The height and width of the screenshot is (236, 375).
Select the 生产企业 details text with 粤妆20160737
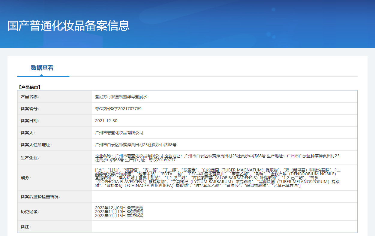coord(217,158)
